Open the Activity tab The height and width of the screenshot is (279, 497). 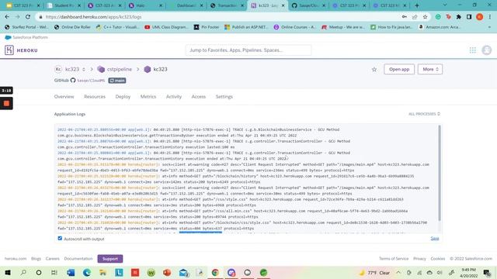coord(174,96)
